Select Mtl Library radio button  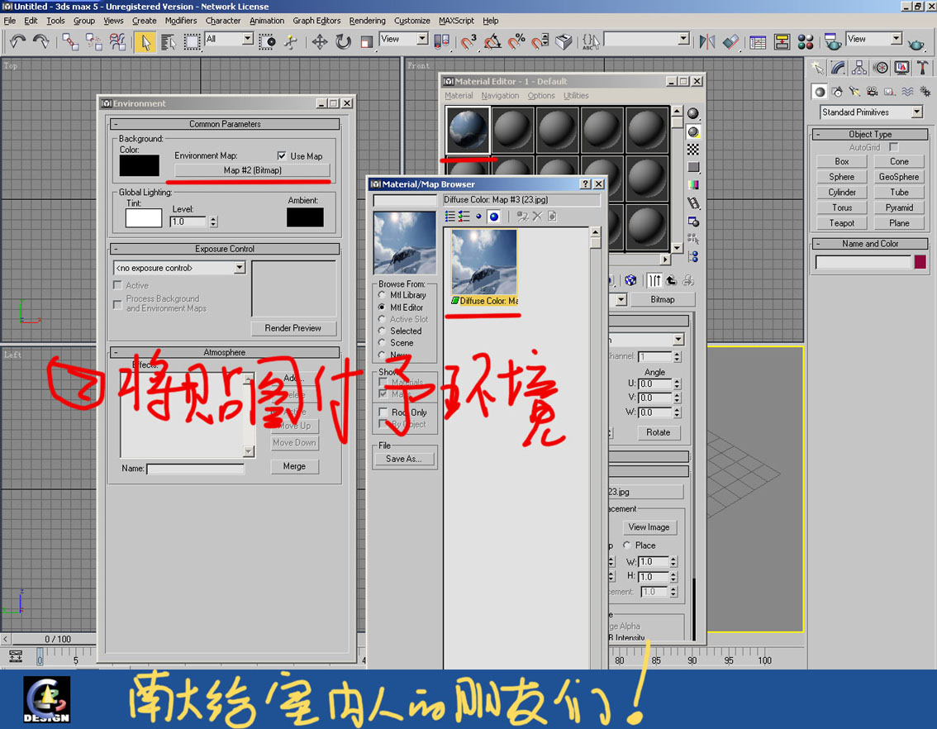point(382,295)
